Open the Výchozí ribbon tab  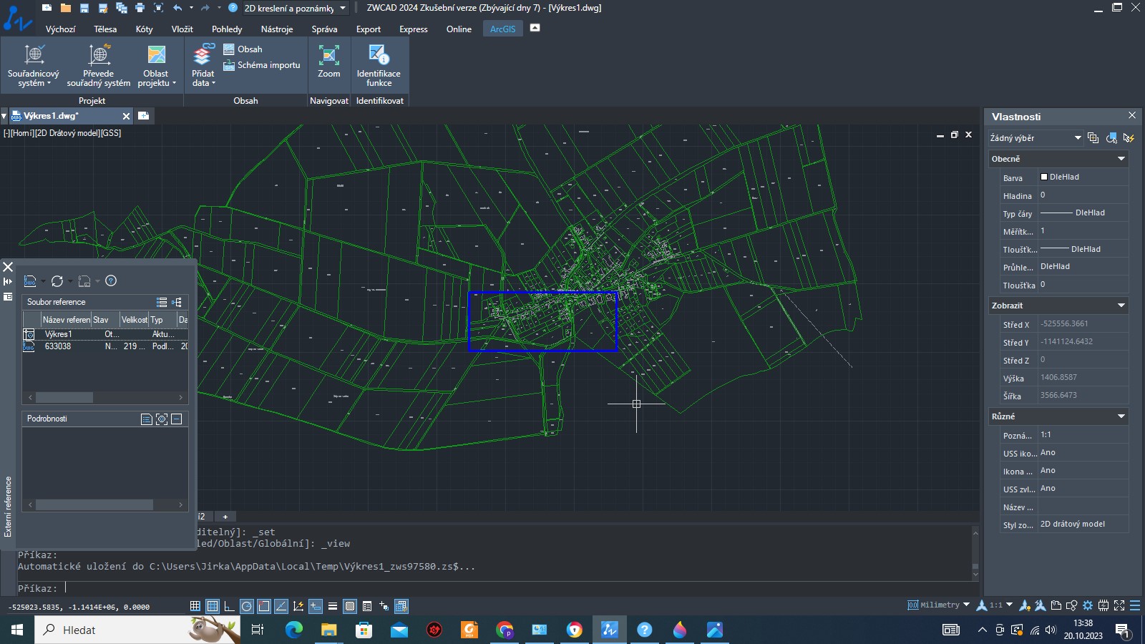[60, 29]
